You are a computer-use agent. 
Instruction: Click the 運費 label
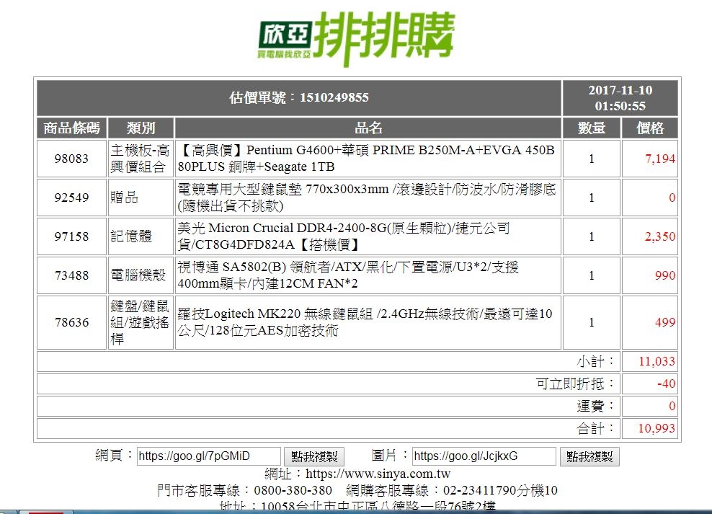(596, 407)
